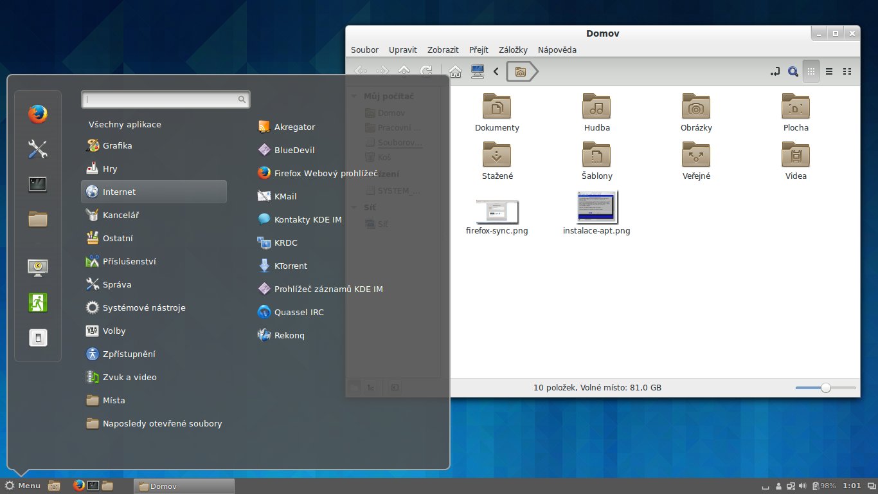
Task: Open system settings from menu favorites sidebar
Action: pos(38,149)
